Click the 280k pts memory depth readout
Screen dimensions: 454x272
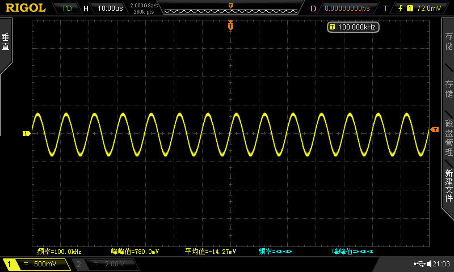pos(144,12)
